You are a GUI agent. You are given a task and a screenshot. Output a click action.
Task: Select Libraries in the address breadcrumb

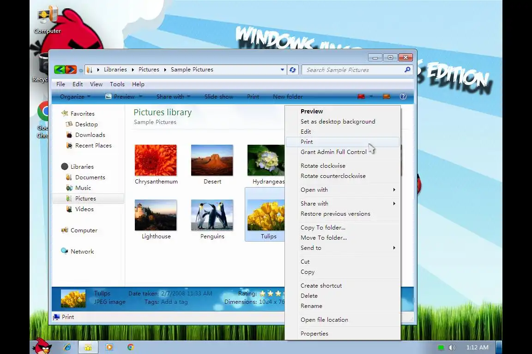pyautogui.click(x=115, y=70)
